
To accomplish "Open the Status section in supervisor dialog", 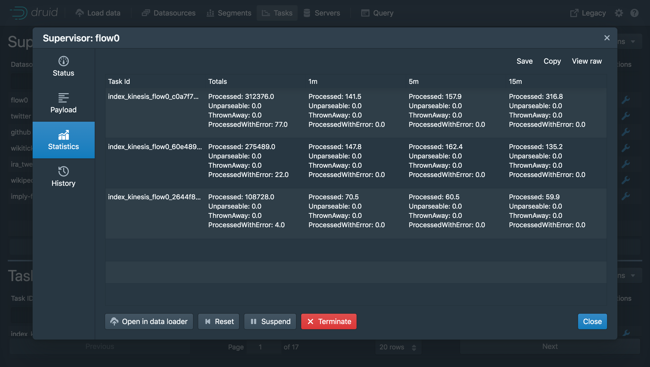I will point(63,67).
